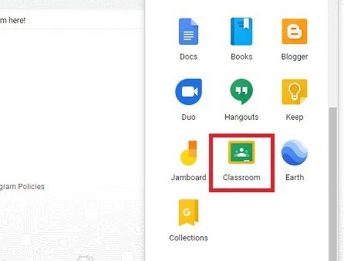Click the Hangouts text label

(241, 117)
